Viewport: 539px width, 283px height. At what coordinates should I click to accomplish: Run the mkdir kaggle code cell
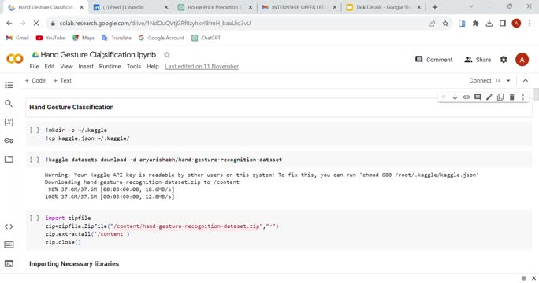pyautogui.click(x=35, y=130)
